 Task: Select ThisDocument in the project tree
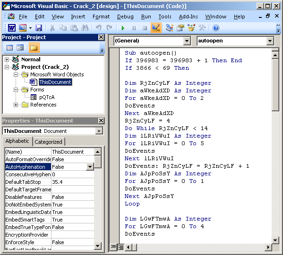[55, 82]
